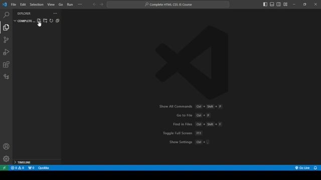The width and height of the screenshot is (321, 180).
Task: Create a New Folder in Explorer
Action: click(x=45, y=20)
